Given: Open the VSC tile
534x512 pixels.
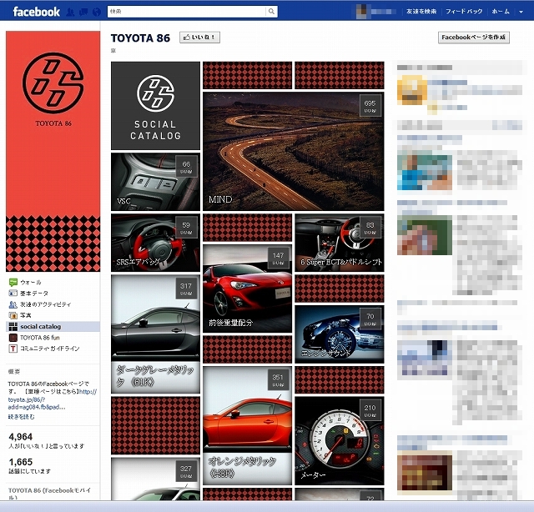Looking at the screenshot, I should [x=156, y=182].
